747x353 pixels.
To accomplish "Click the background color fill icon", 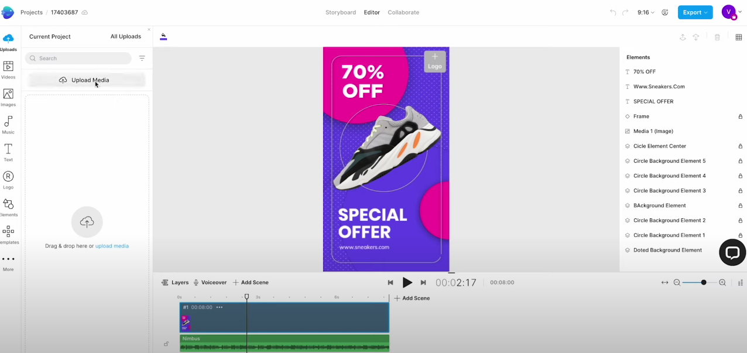I will point(163,36).
